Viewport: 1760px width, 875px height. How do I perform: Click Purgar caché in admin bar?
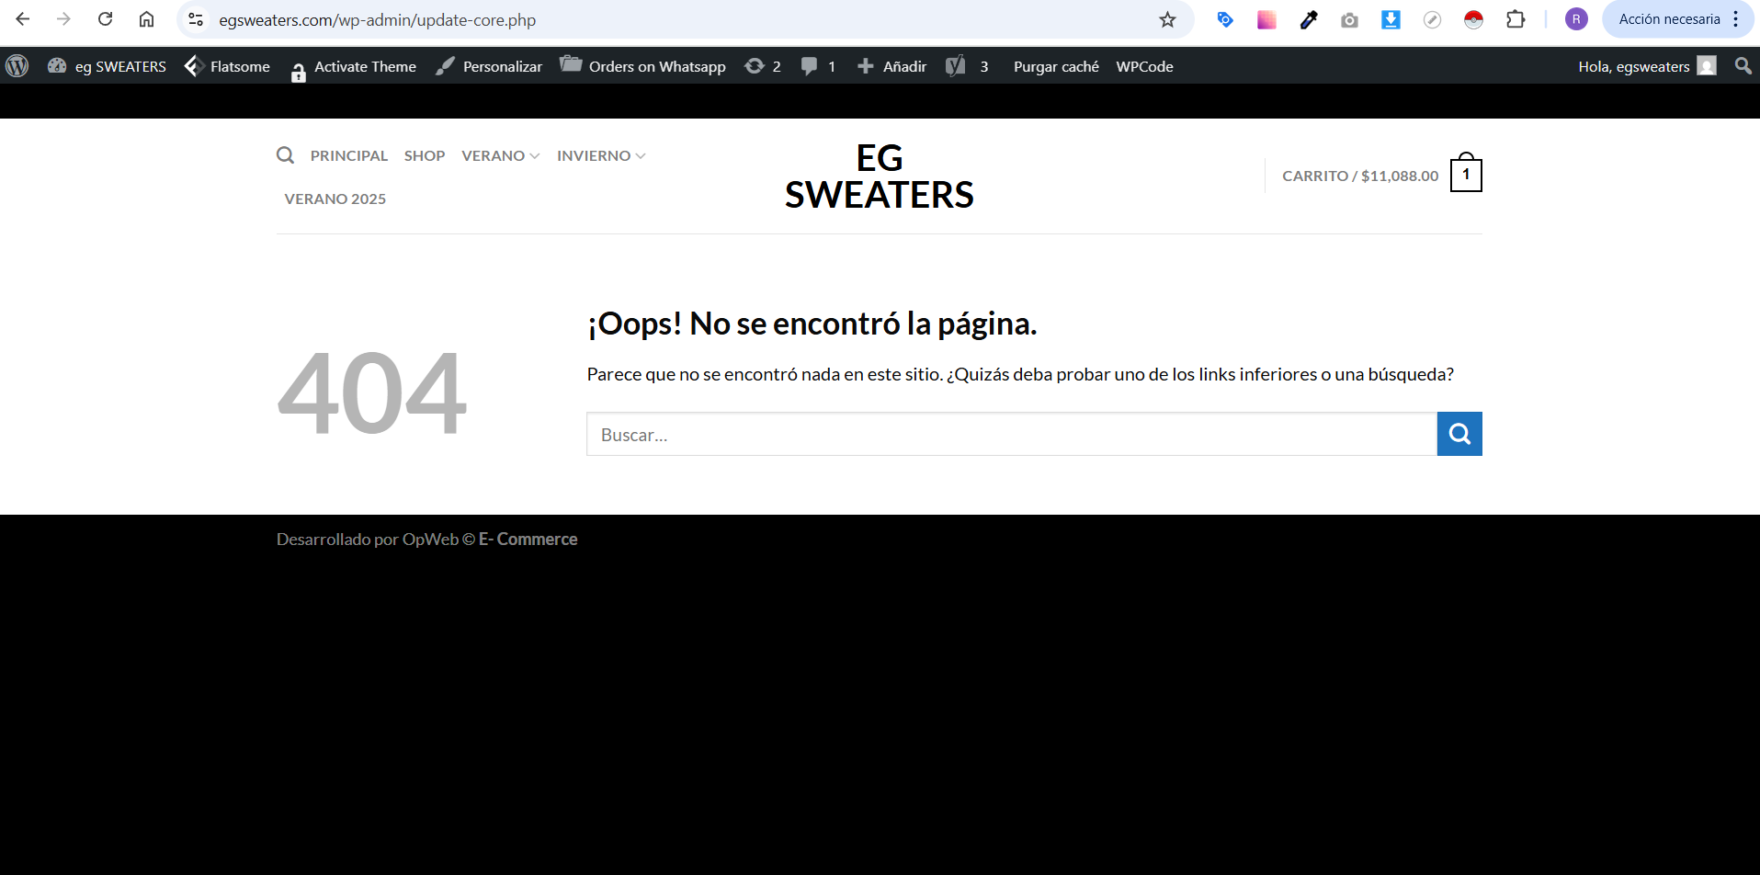coord(1056,66)
